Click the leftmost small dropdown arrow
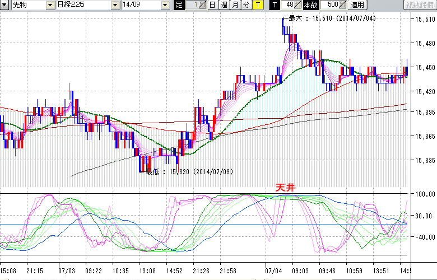437x280 pixels. tap(5, 5)
